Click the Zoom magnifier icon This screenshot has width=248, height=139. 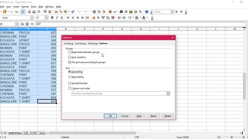(x=140, y=12)
